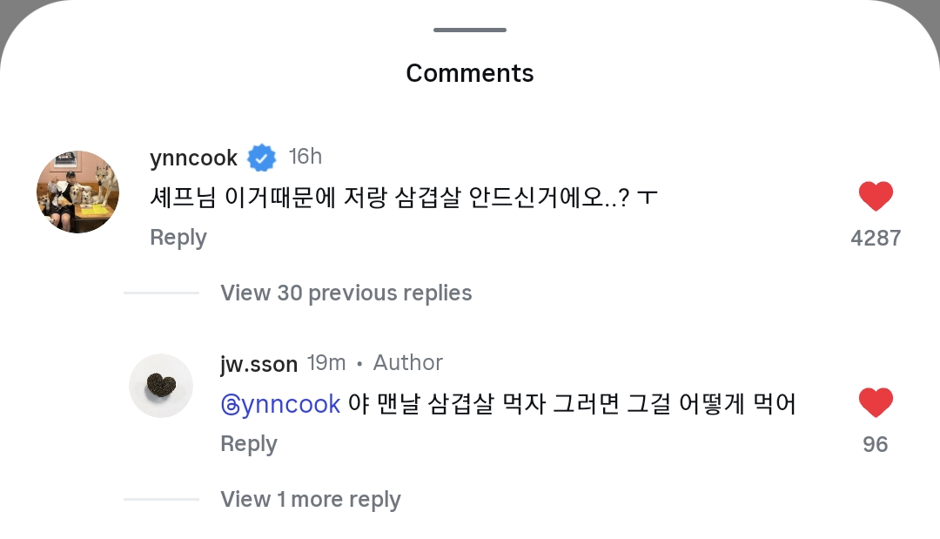This screenshot has height=539, width=940.
Task: View the 4287 likes count
Action: pyautogui.click(x=876, y=238)
